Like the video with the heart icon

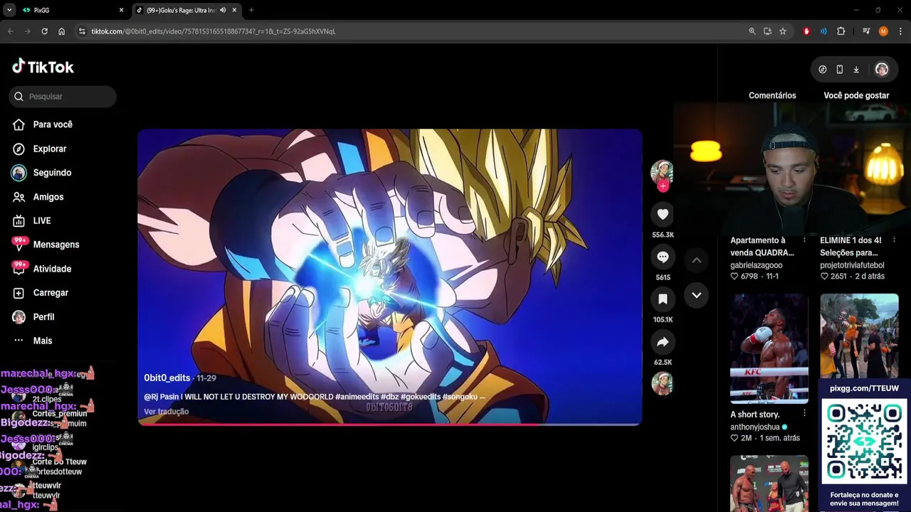click(663, 214)
